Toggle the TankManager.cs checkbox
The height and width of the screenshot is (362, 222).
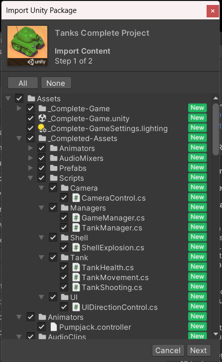point(64,227)
